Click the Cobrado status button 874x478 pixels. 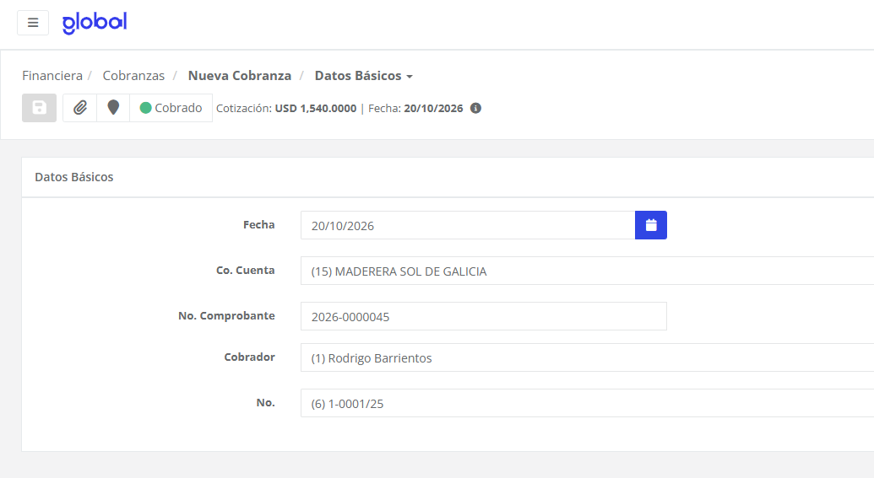coord(171,108)
